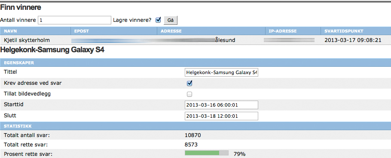This screenshot has width=391, height=158.
Task: Click the Prosent rette svar progress bar
Action: coord(207,153)
